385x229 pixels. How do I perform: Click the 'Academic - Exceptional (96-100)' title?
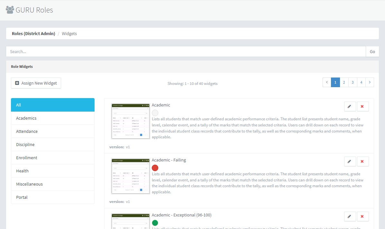pyautogui.click(x=181, y=215)
